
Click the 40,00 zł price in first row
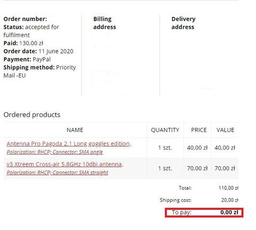pyautogui.click(x=197, y=148)
